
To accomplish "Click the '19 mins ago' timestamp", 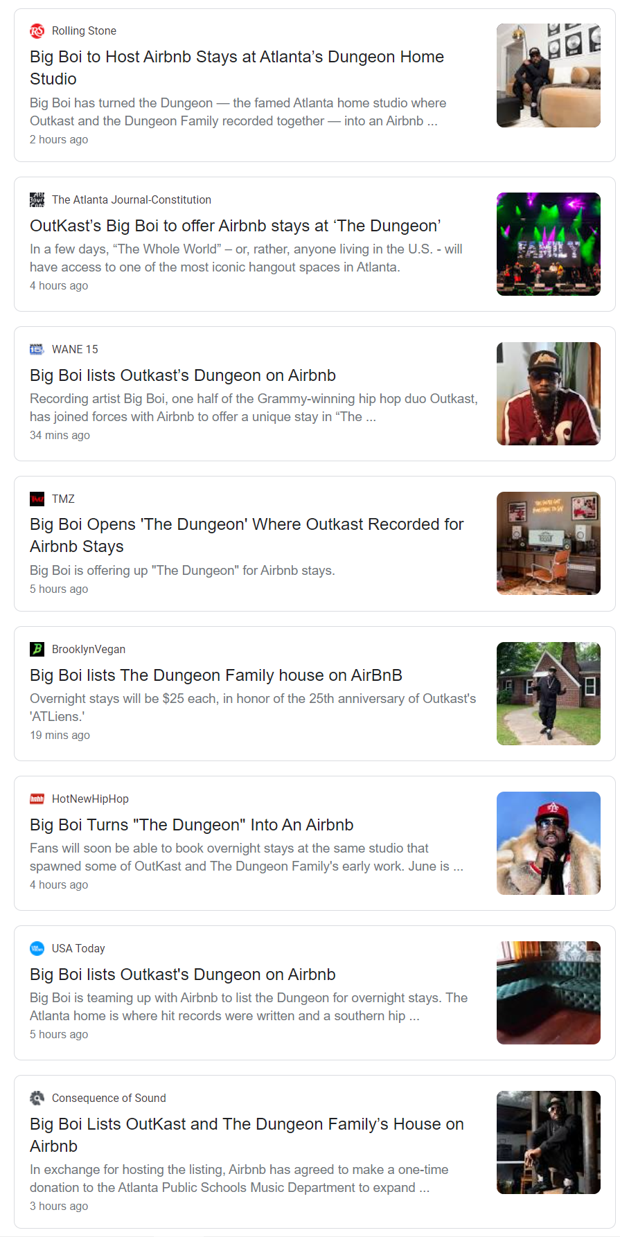I will (60, 735).
